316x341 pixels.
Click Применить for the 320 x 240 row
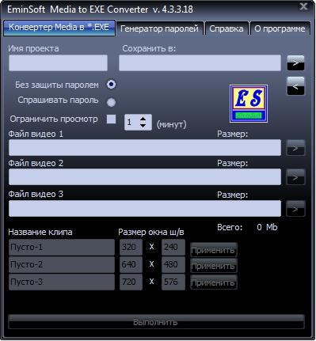(x=214, y=250)
